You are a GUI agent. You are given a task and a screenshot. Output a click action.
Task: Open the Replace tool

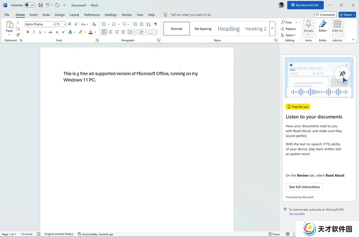coord(288,29)
